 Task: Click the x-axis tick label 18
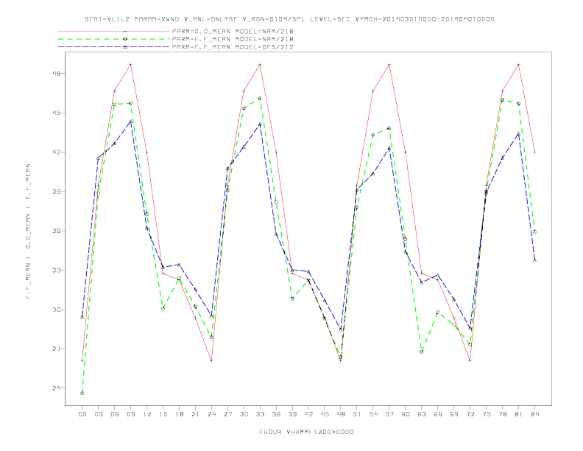pyautogui.click(x=179, y=414)
